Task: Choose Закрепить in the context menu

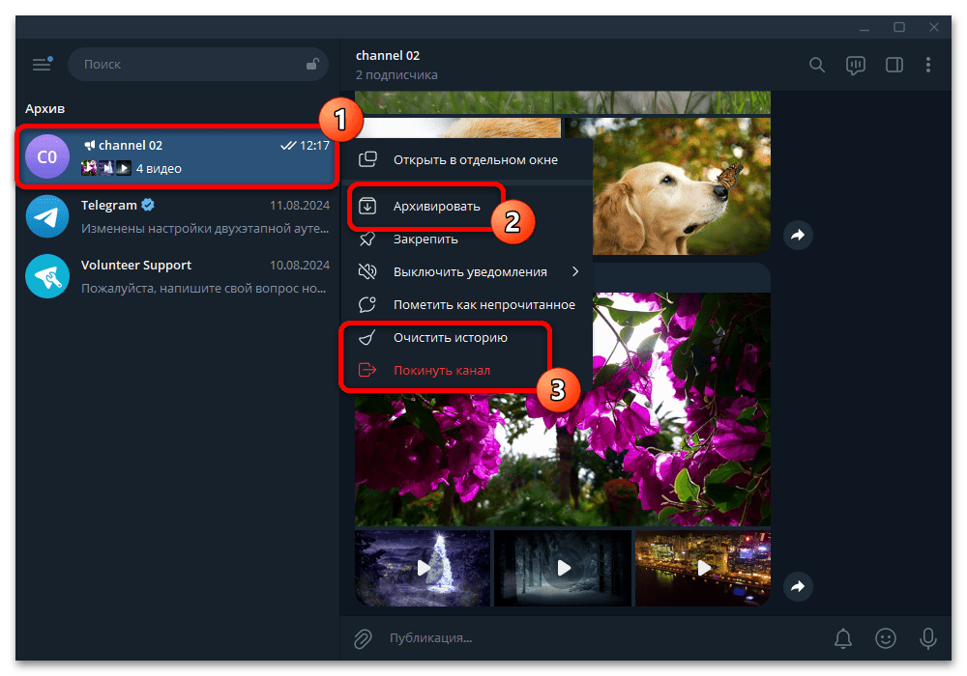Action: pyautogui.click(x=425, y=239)
